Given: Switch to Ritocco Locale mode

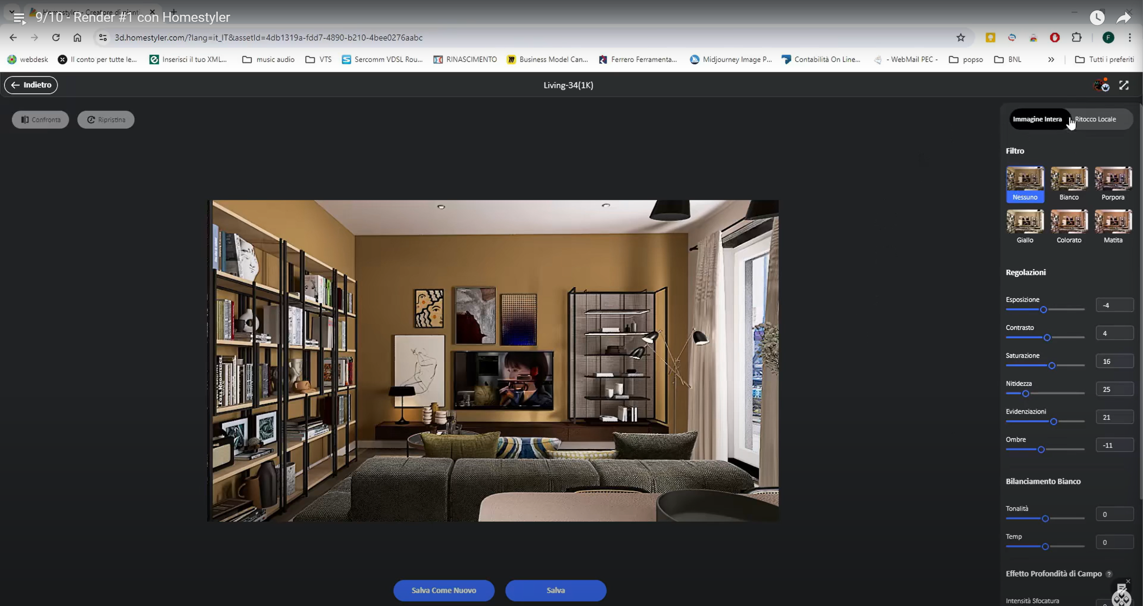Looking at the screenshot, I should tap(1097, 119).
